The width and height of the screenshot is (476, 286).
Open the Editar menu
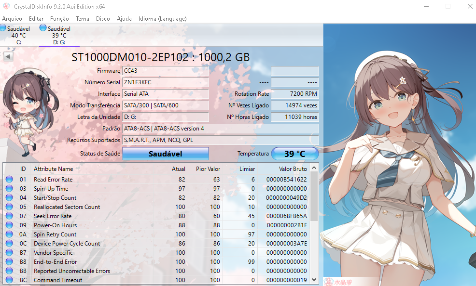(x=36, y=19)
